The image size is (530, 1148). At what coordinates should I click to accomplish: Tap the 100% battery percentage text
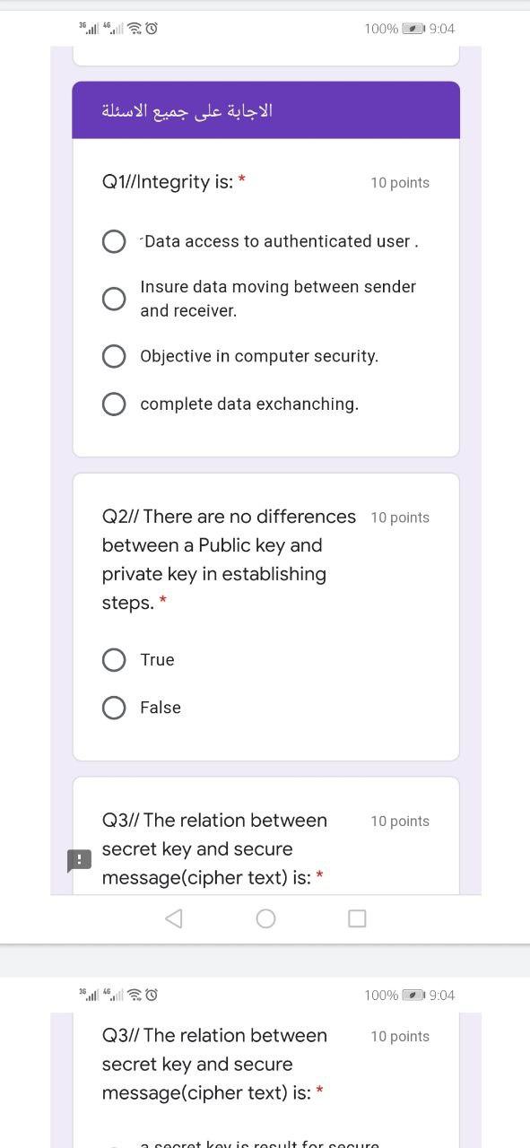pyautogui.click(x=384, y=29)
